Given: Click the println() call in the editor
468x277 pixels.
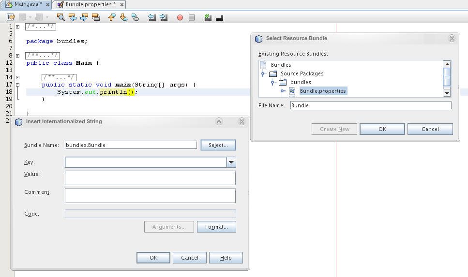Looking at the screenshot, I should 117,92.
